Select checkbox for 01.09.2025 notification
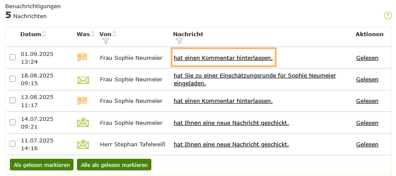 [12, 58]
